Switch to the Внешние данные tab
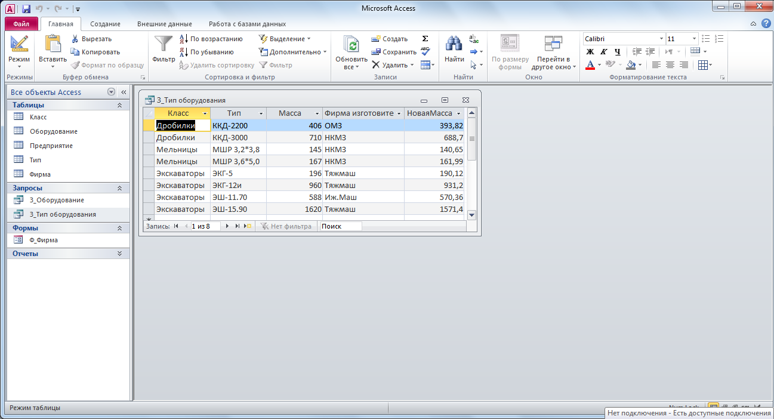The width and height of the screenshot is (774, 419). click(164, 24)
